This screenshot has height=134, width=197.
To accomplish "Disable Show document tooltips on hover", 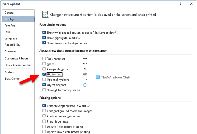I will [x=44, y=43].
